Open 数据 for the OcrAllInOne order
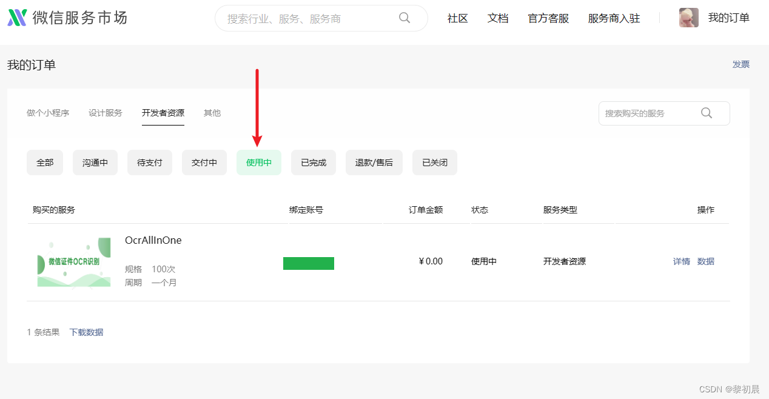 [x=706, y=261]
